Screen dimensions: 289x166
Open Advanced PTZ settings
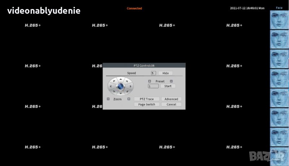(x=171, y=99)
